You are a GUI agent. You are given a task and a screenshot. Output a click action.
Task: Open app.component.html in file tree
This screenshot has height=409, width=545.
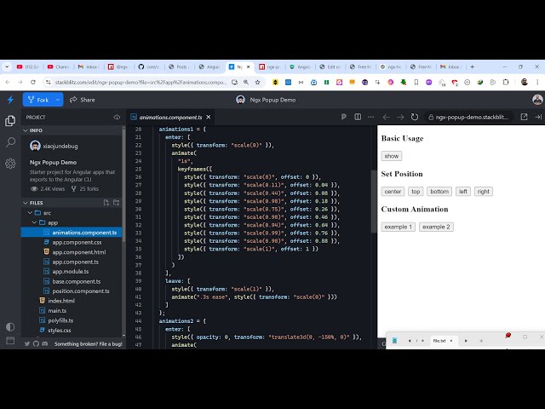[x=78, y=252]
